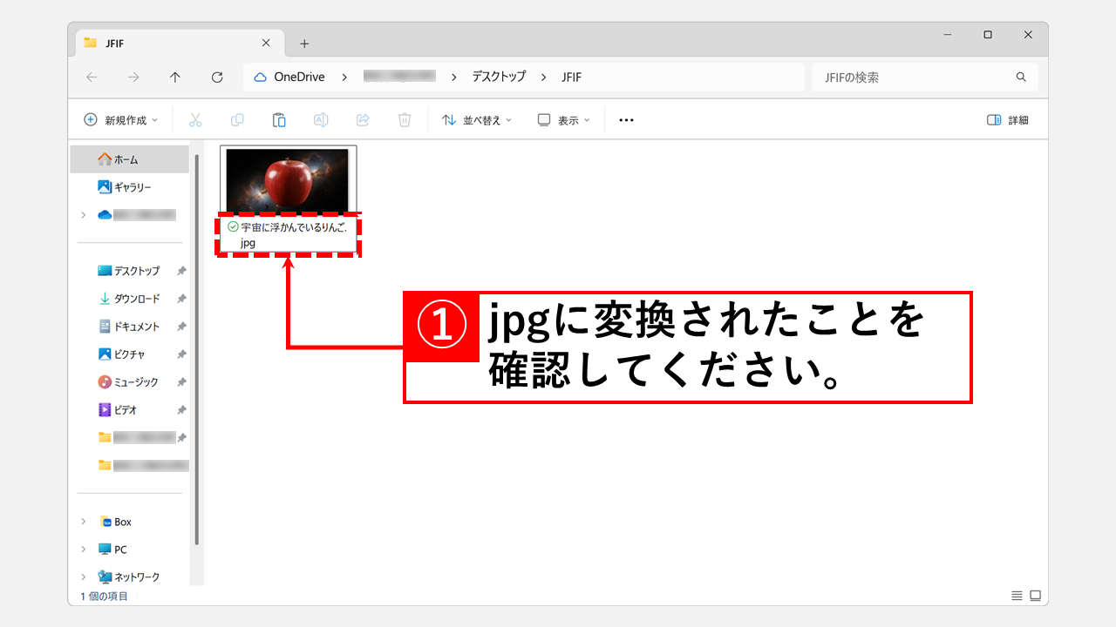Image resolution: width=1116 pixels, height=627 pixels.
Task: Open the See more (...) menu
Action: (x=625, y=119)
